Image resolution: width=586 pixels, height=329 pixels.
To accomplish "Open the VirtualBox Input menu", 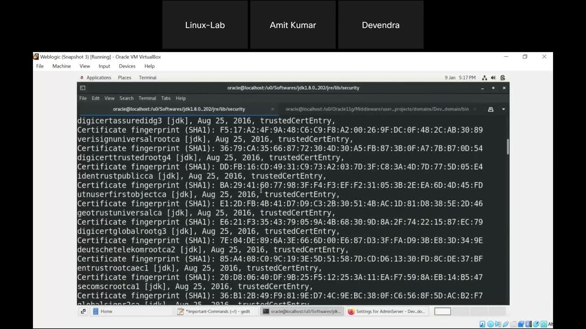I will tap(104, 66).
